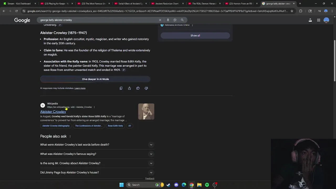The width and height of the screenshot is (336, 189).
Task: Open source link icon after 'ended in 1909'
Action: pos(124,70)
